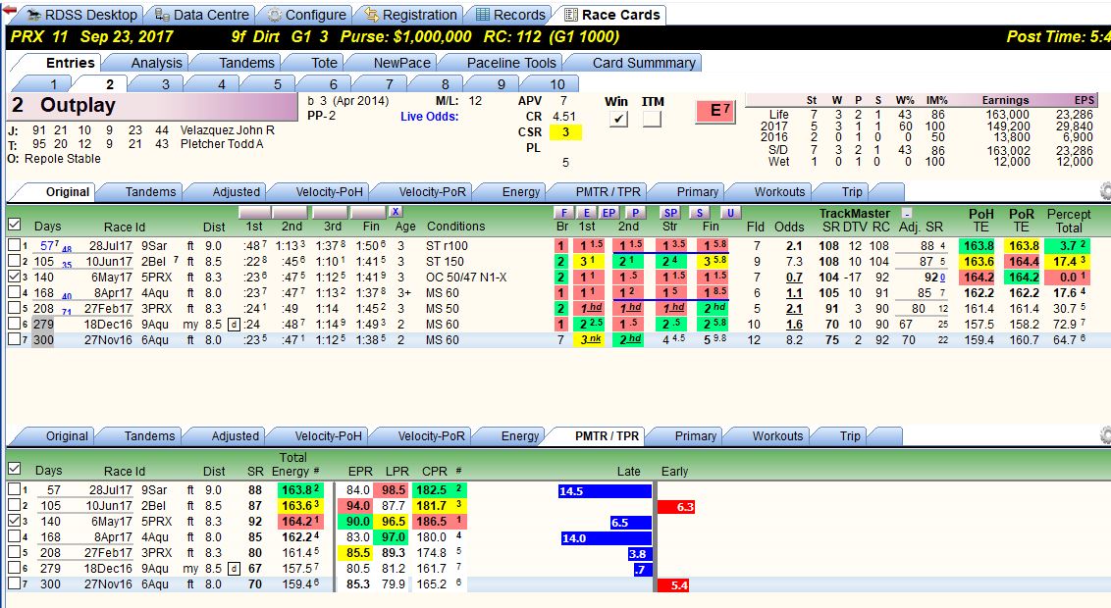1111x608 pixels.
Task: Click the minus button next to TrackMaster
Action: tap(906, 213)
